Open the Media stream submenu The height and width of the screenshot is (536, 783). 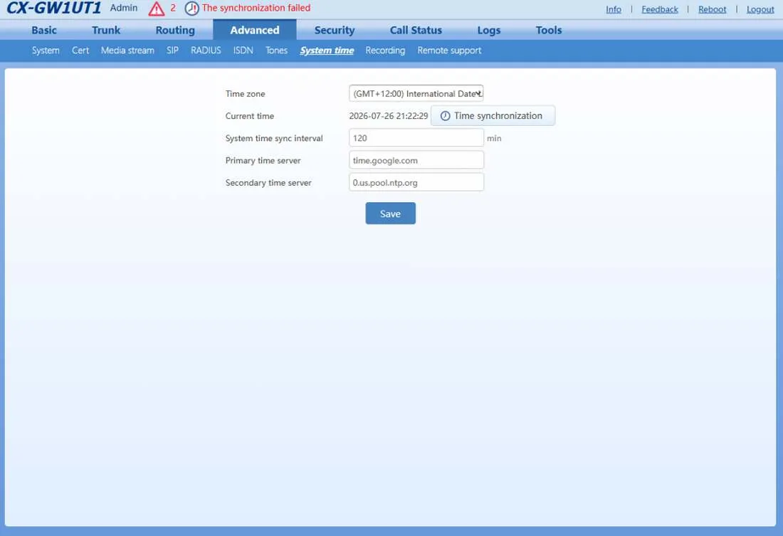tap(127, 51)
